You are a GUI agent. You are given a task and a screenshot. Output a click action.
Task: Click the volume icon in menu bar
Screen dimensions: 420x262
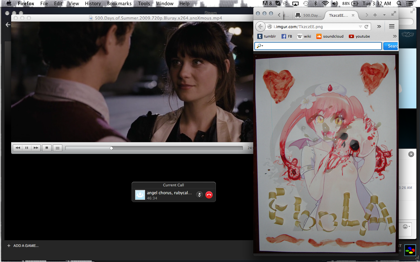pos(335,4)
